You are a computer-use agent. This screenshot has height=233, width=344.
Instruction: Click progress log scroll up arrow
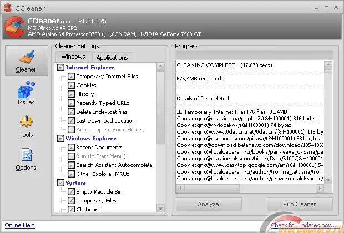tap(328, 65)
